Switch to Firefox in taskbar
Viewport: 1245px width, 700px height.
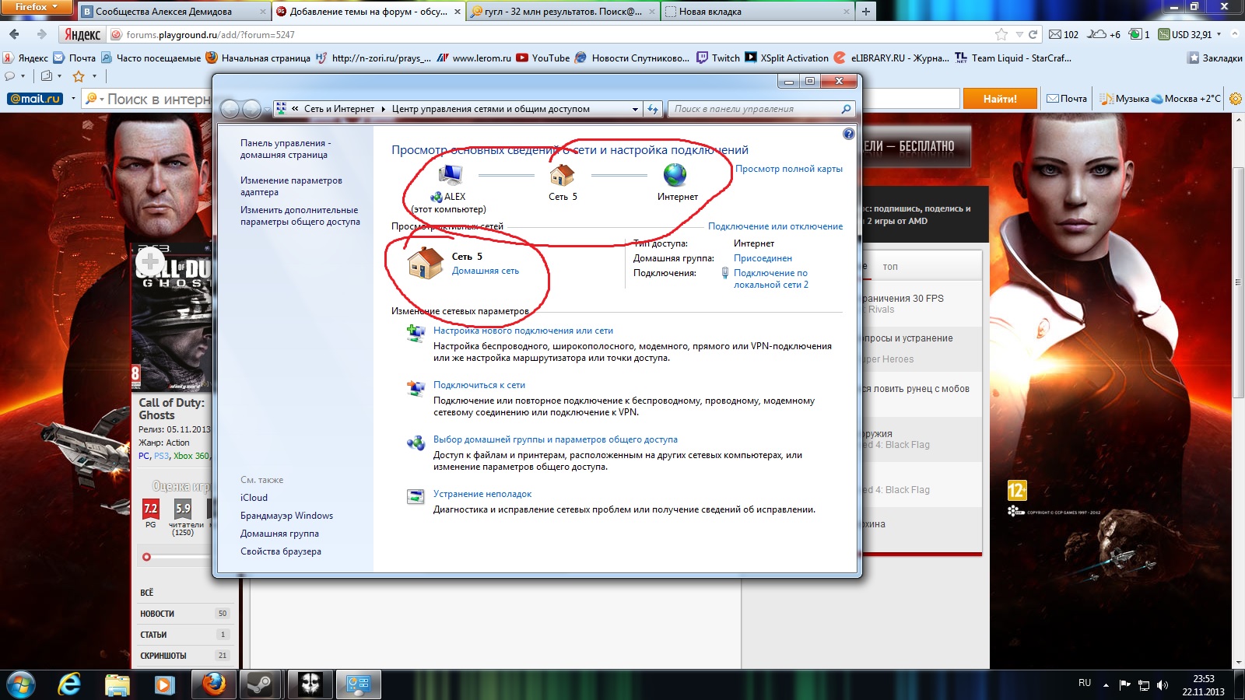click(213, 684)
